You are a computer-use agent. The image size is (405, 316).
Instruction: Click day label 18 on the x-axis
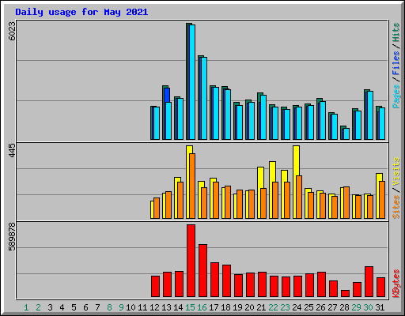(225, 307)
